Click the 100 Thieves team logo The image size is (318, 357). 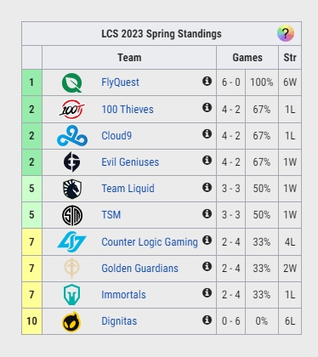[72, 109]
